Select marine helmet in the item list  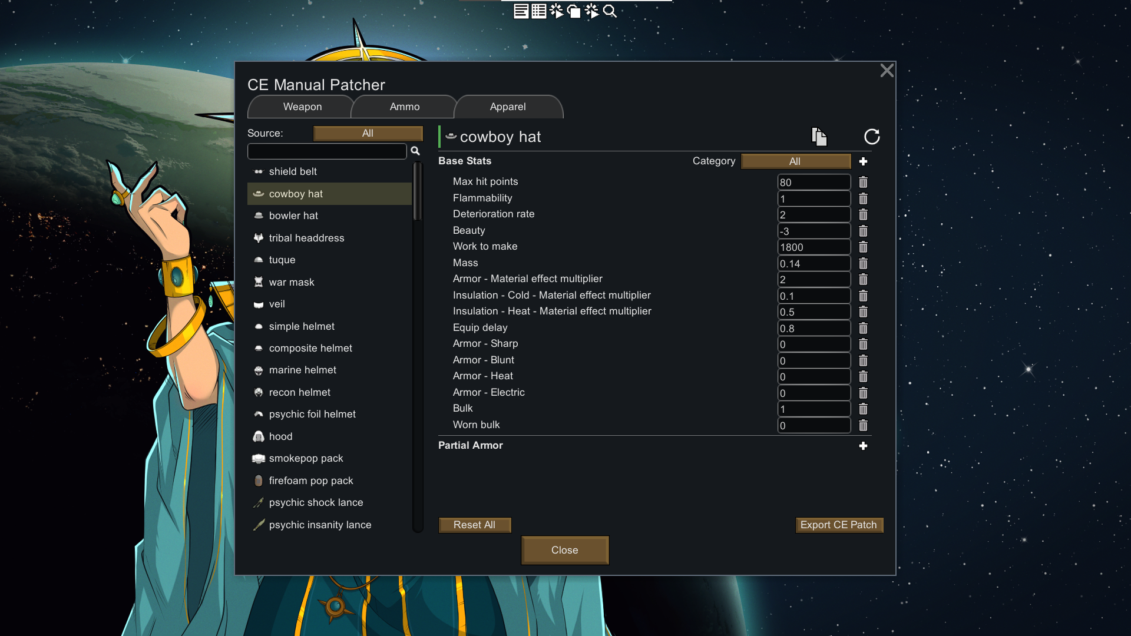pyautogui.click(x=329, y=370)
